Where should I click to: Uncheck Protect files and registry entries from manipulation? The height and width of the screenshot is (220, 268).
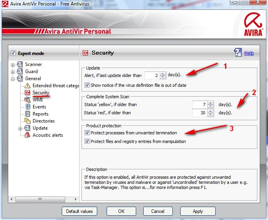click(87, 141)
